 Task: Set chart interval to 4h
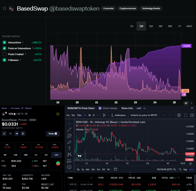coord(89,115)
